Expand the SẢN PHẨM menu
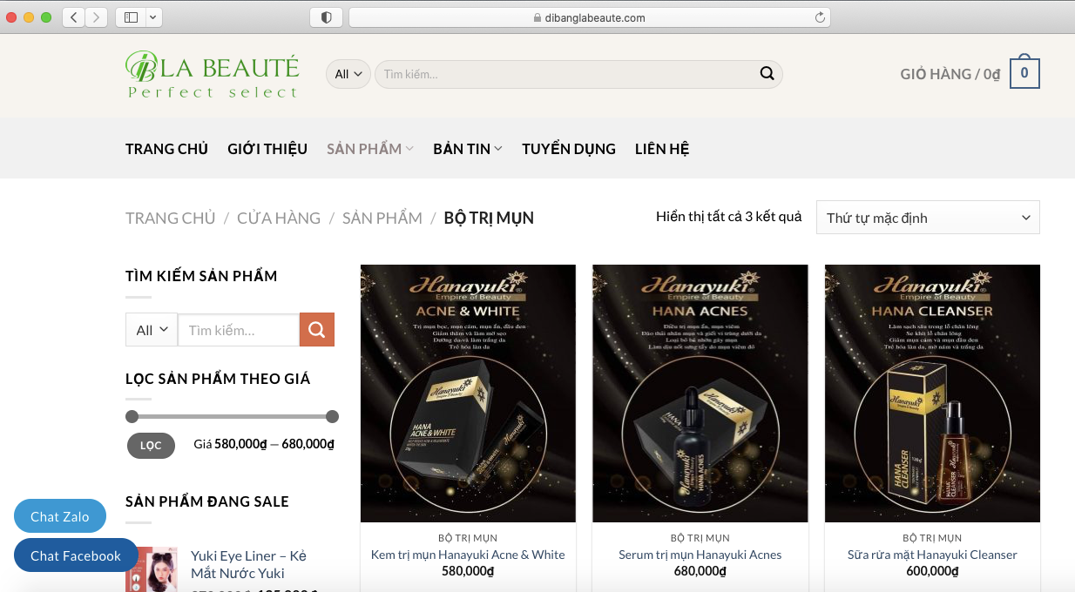The height and width of the screenshot is (592, 1075). pyautogui.click(x=370, y=149)
